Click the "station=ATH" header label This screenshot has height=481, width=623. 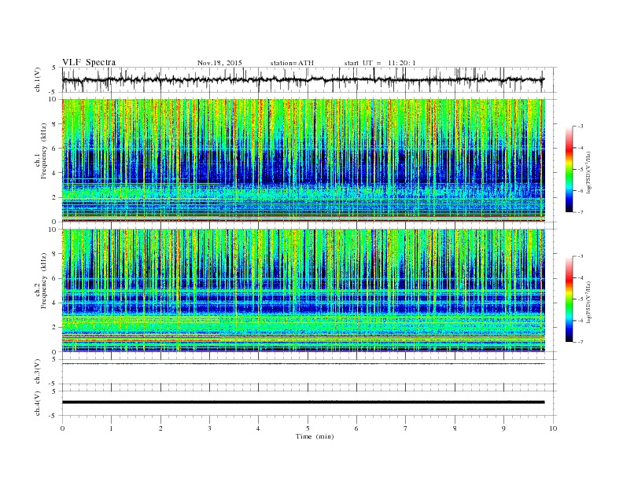coord(292,63)
